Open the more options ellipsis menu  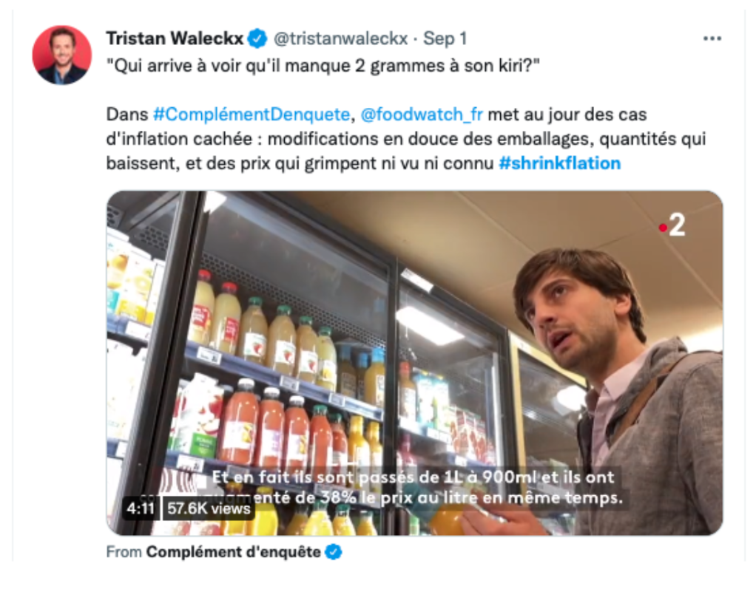tap(712, 38)
